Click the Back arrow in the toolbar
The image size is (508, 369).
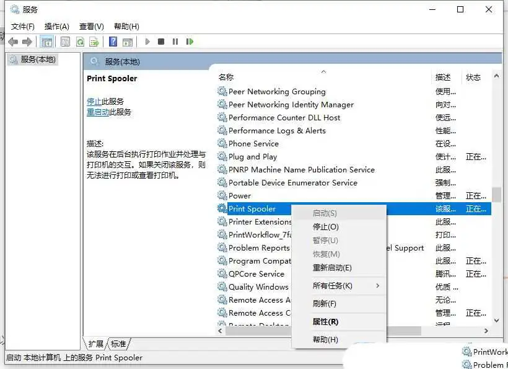[13, 42]
